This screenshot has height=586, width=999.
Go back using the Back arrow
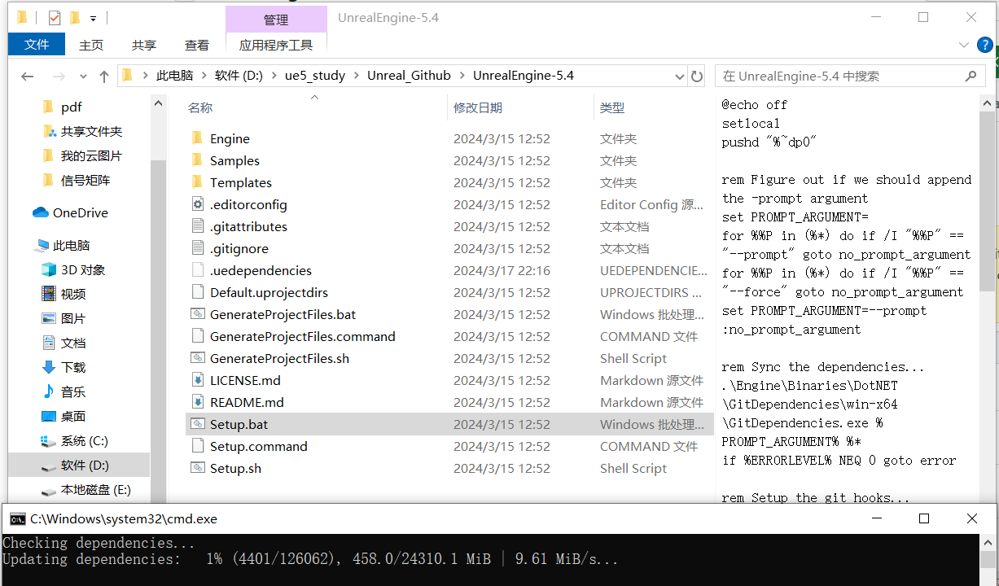(28, 76)
